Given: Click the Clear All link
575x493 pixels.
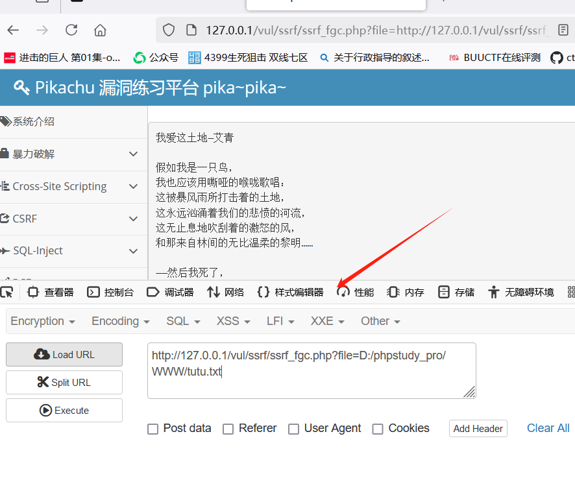Looking at the screenshot, I should (x=548, y=428).
